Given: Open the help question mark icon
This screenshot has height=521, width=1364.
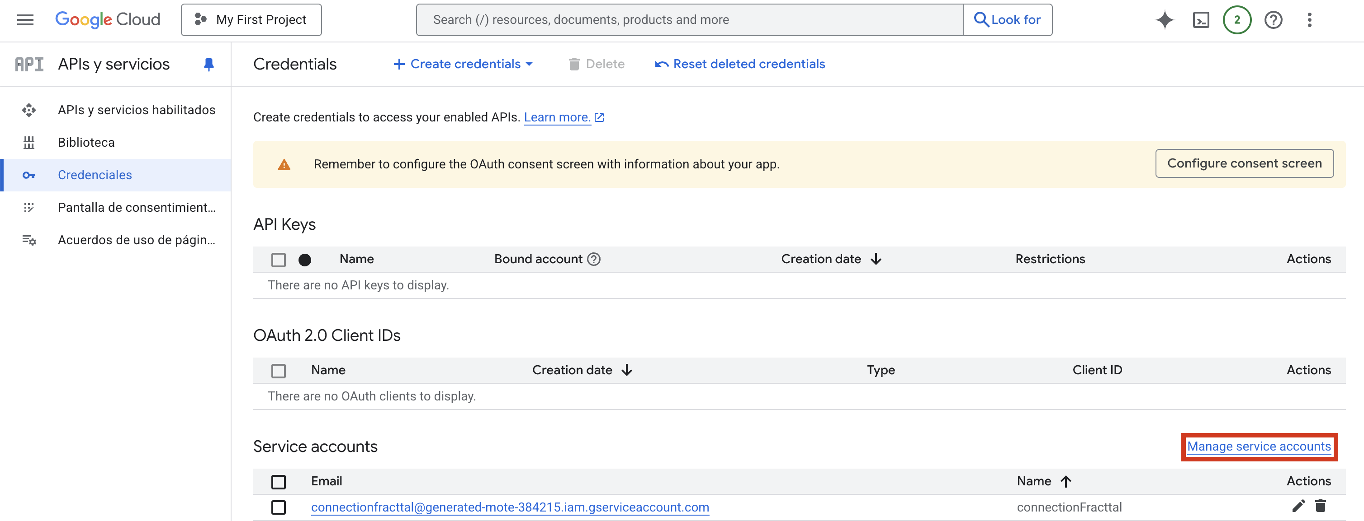Looking at the screenshot, I should (x=1273, y=20).
